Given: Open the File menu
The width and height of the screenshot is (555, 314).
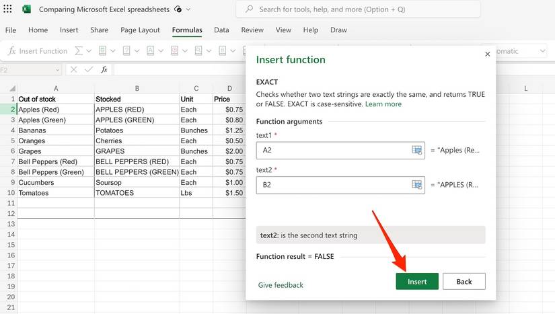Looking at the screenshot, I should (x=11, y=30).
